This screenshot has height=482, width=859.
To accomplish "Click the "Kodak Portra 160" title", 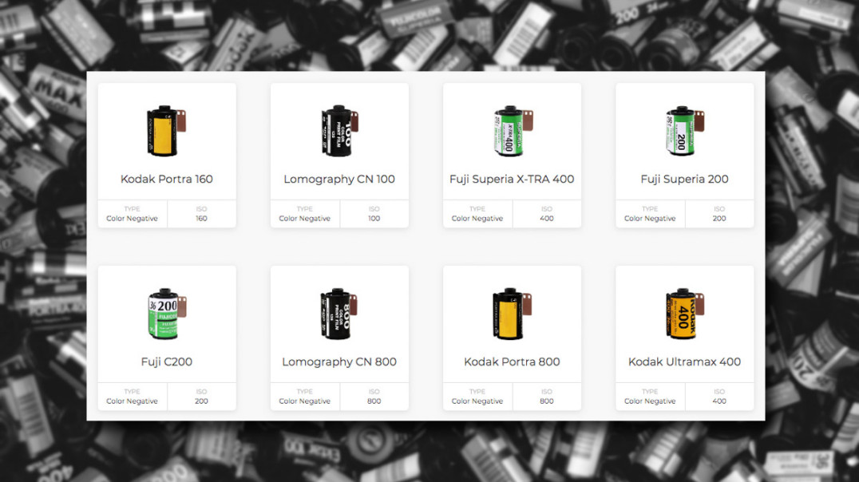I will tap(167, 179).
